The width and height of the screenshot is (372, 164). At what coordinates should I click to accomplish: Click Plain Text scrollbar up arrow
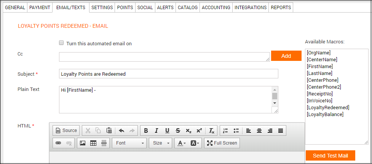pyautogui.click(x=275, y=90)
